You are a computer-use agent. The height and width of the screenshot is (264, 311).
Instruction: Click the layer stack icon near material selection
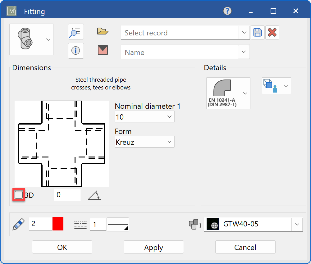pyautogui.click(x=195, y=224)
